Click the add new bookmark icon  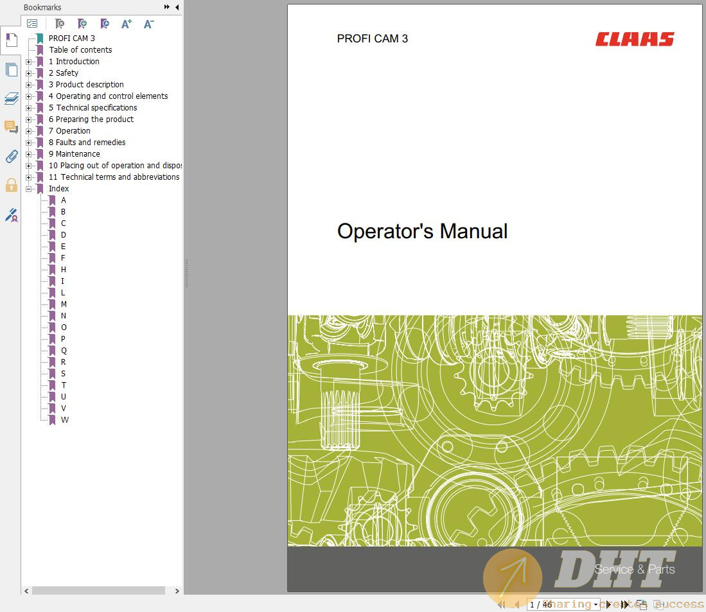tap(82, 23)
